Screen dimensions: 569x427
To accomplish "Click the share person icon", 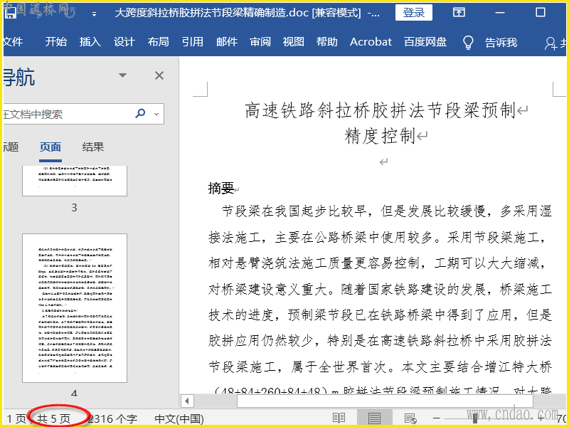I will [x=551, y=43].
